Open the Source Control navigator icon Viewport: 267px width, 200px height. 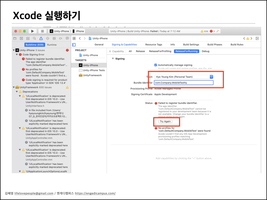coord(21,39)
